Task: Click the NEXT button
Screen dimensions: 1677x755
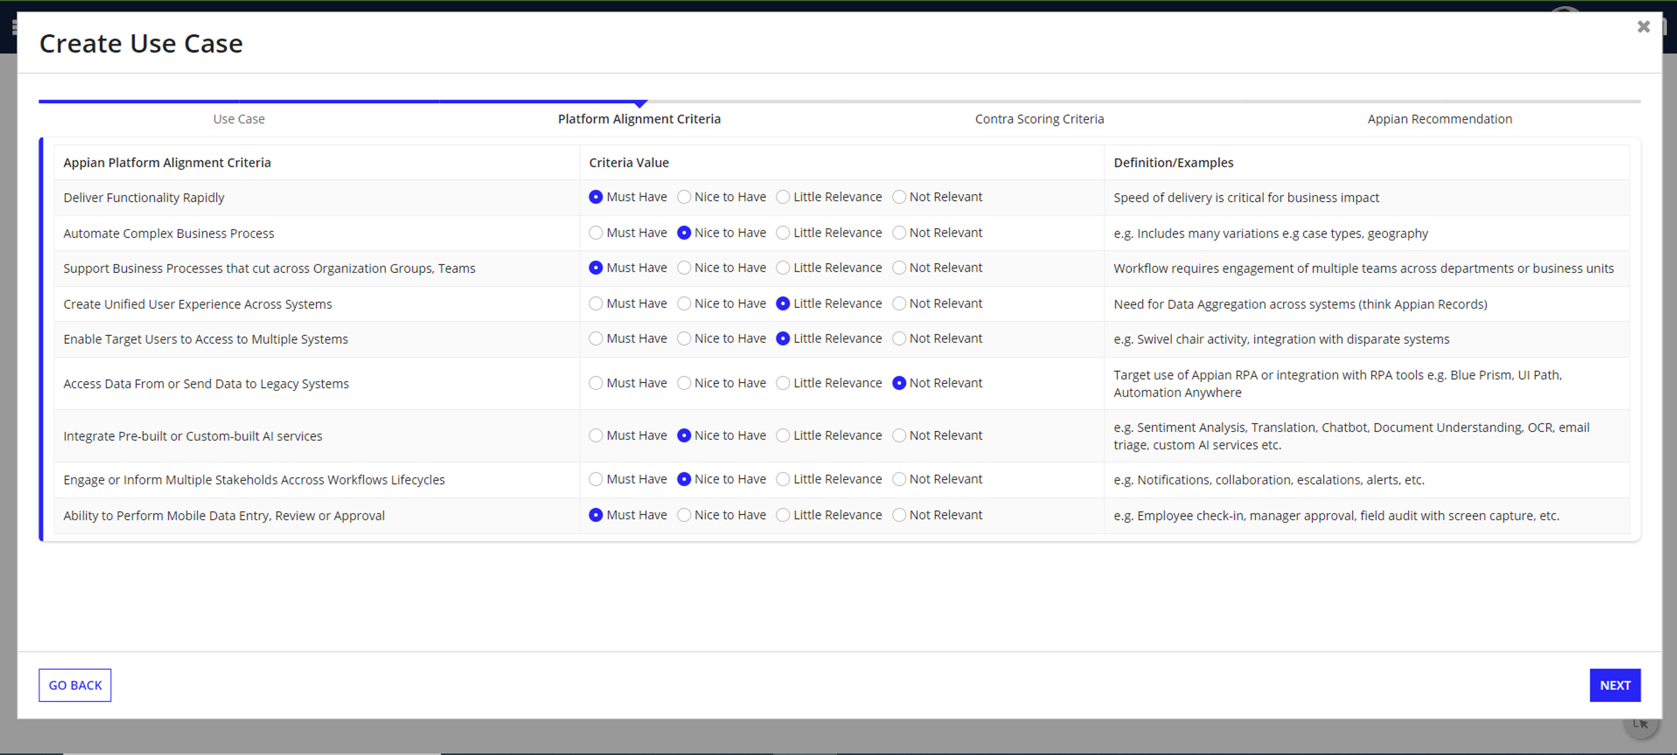Action: coord(1615,685)
